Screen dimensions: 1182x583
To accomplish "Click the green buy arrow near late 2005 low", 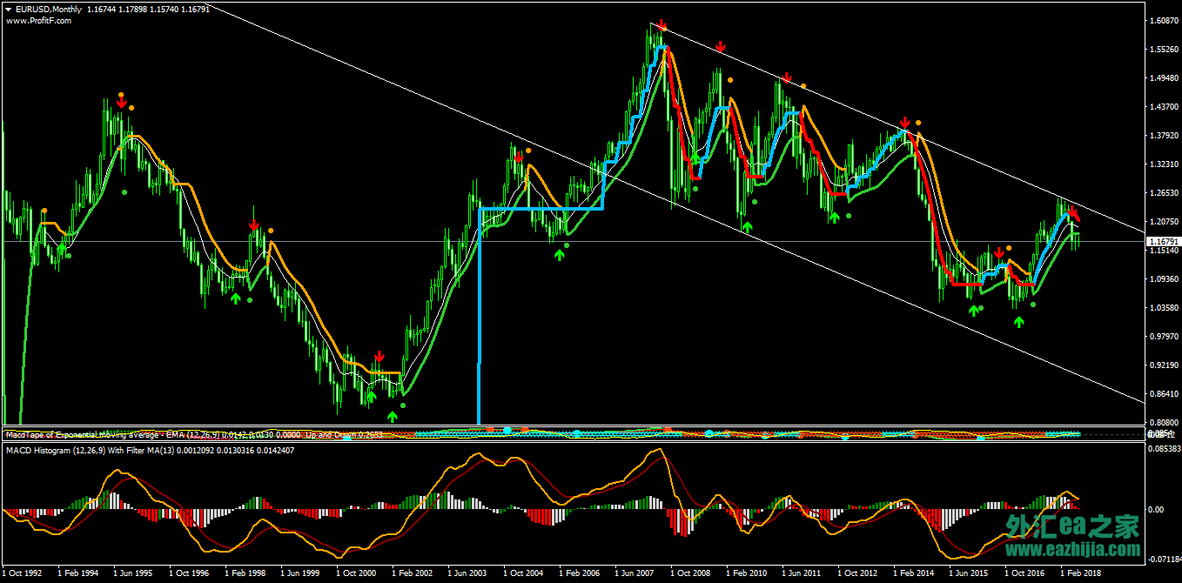I will click(559, 255).
